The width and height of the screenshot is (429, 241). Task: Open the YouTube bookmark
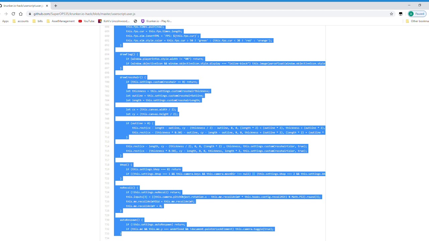pos(86,21)
